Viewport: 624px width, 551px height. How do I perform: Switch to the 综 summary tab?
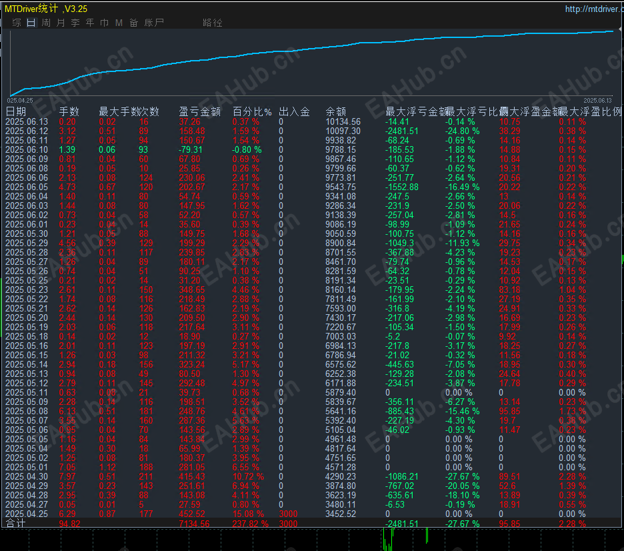point(17,23)
